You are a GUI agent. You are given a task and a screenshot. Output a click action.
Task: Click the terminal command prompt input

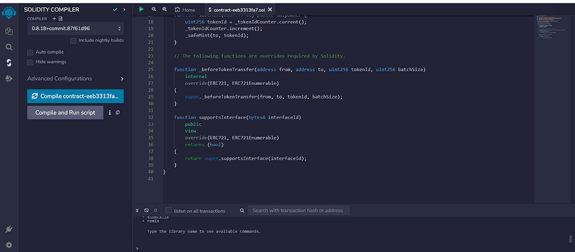pos(352,248)
